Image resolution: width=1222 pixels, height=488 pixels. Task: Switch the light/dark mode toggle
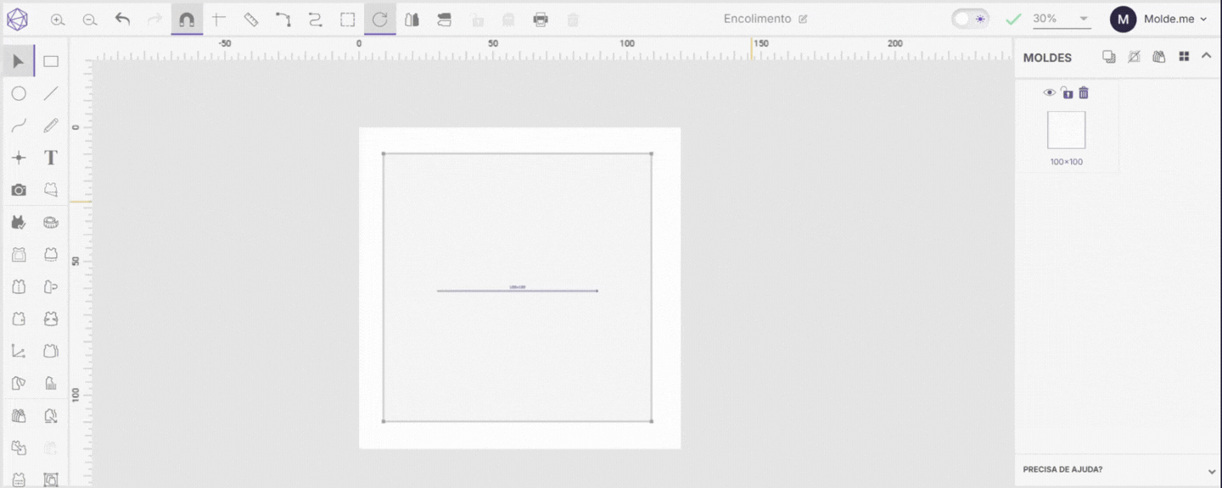pos(970,19)
